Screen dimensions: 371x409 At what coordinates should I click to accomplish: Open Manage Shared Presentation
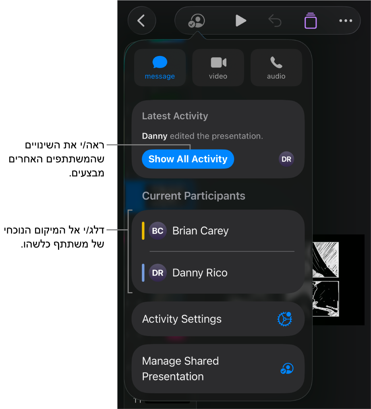218,369
